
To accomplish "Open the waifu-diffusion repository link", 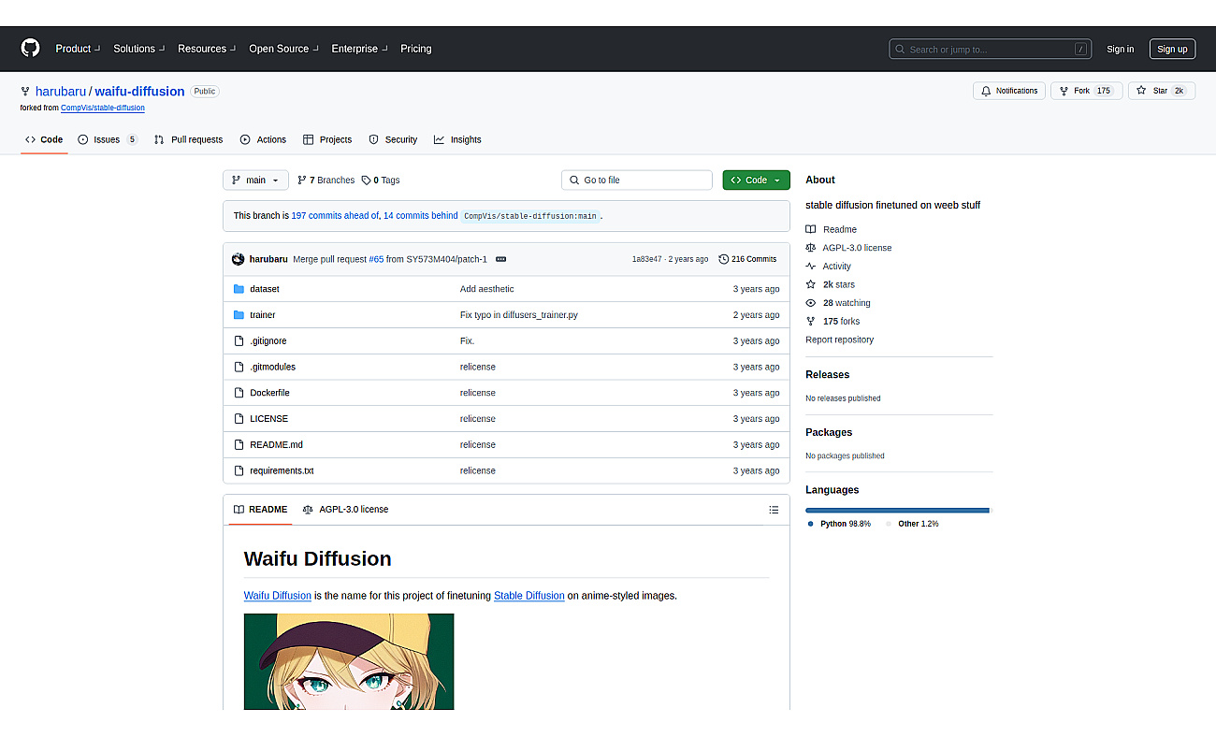I will [139, 91].
